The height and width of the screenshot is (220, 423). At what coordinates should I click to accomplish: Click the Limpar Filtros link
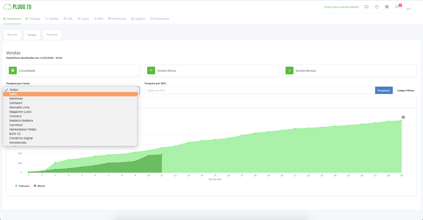(x=406, y=90)
